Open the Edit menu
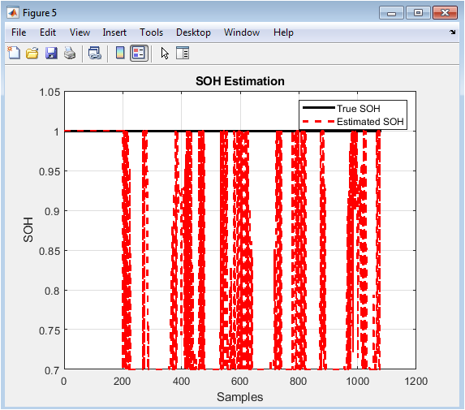Viewport: 465px width, 410px height. [x=48, y=32]
